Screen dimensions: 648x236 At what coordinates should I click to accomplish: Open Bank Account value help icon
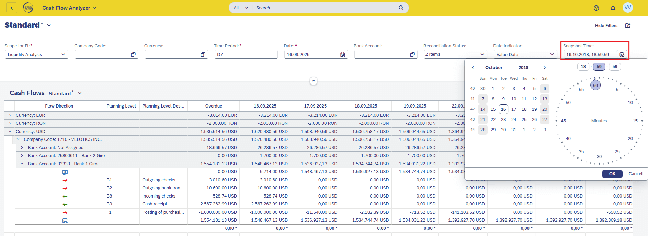point(412,55)
